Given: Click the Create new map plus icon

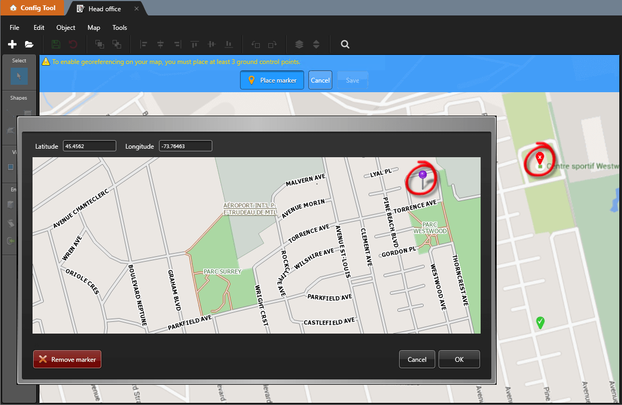Looking at the screenshot, I should [12, 44].
